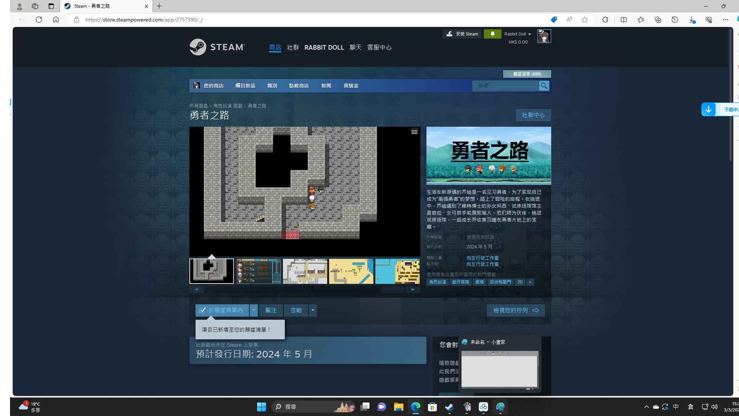Click the user avatar in header

coord(544,36)
